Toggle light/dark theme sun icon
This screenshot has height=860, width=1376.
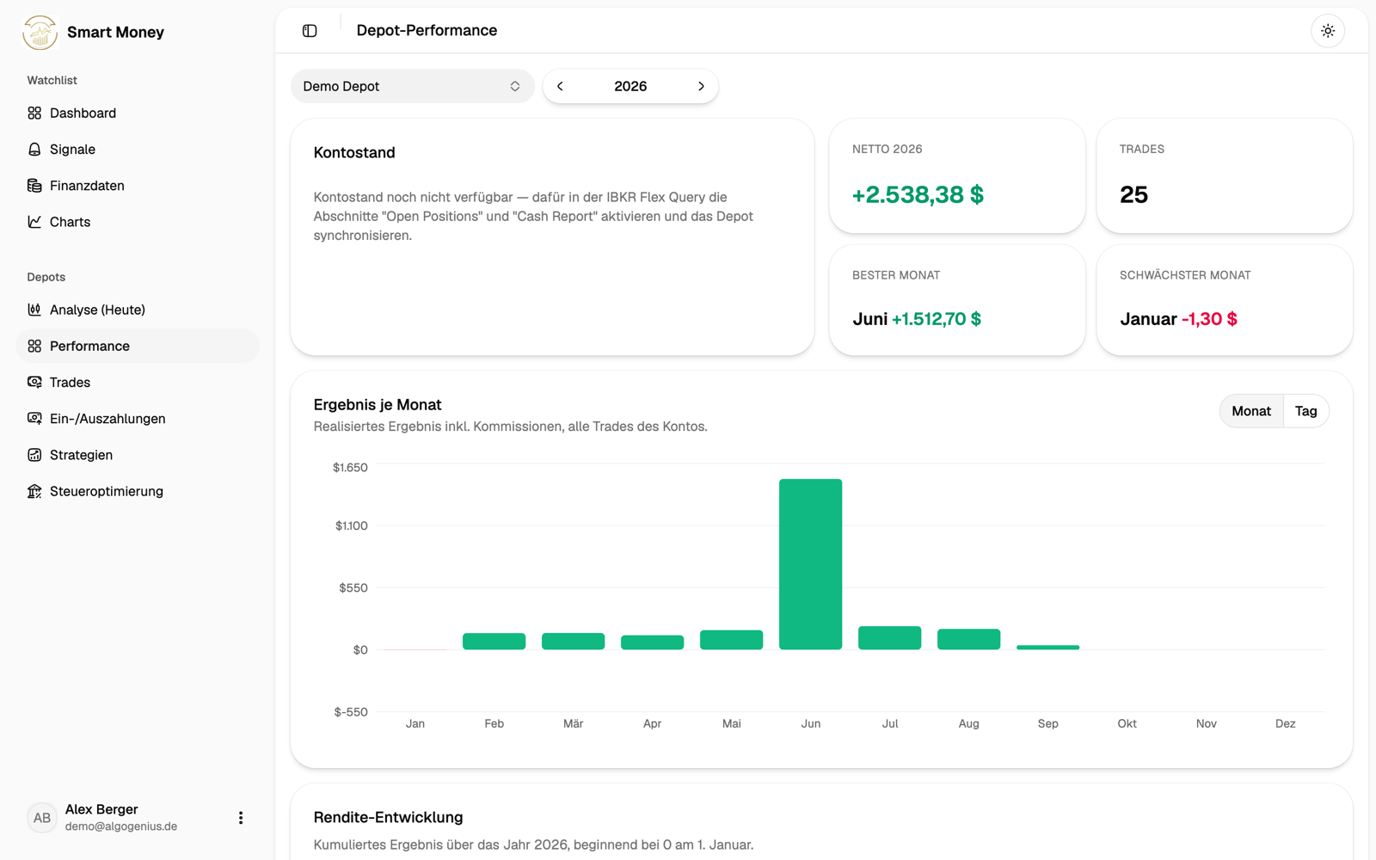tap(1328, 31)
